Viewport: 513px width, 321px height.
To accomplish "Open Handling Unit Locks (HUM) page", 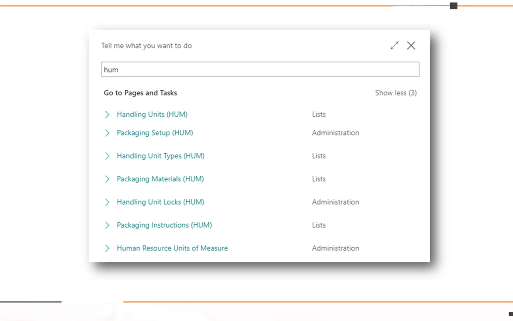I will coord(160,202).
